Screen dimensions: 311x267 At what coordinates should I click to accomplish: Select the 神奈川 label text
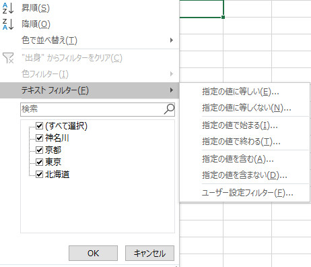coord(57,138)
